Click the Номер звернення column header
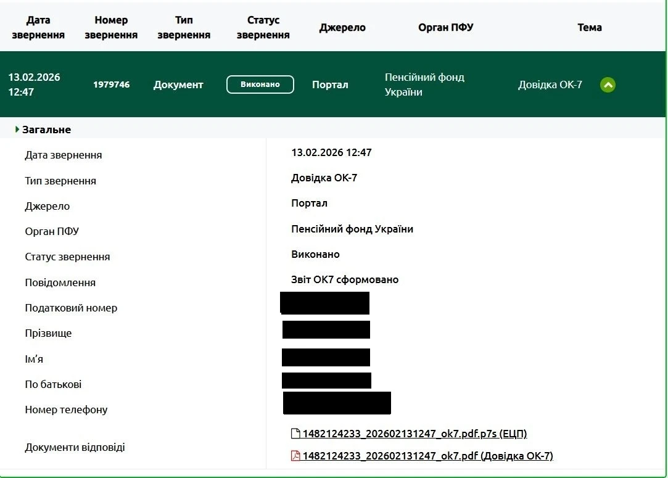The image size is (668, 478). click(111, 28)
